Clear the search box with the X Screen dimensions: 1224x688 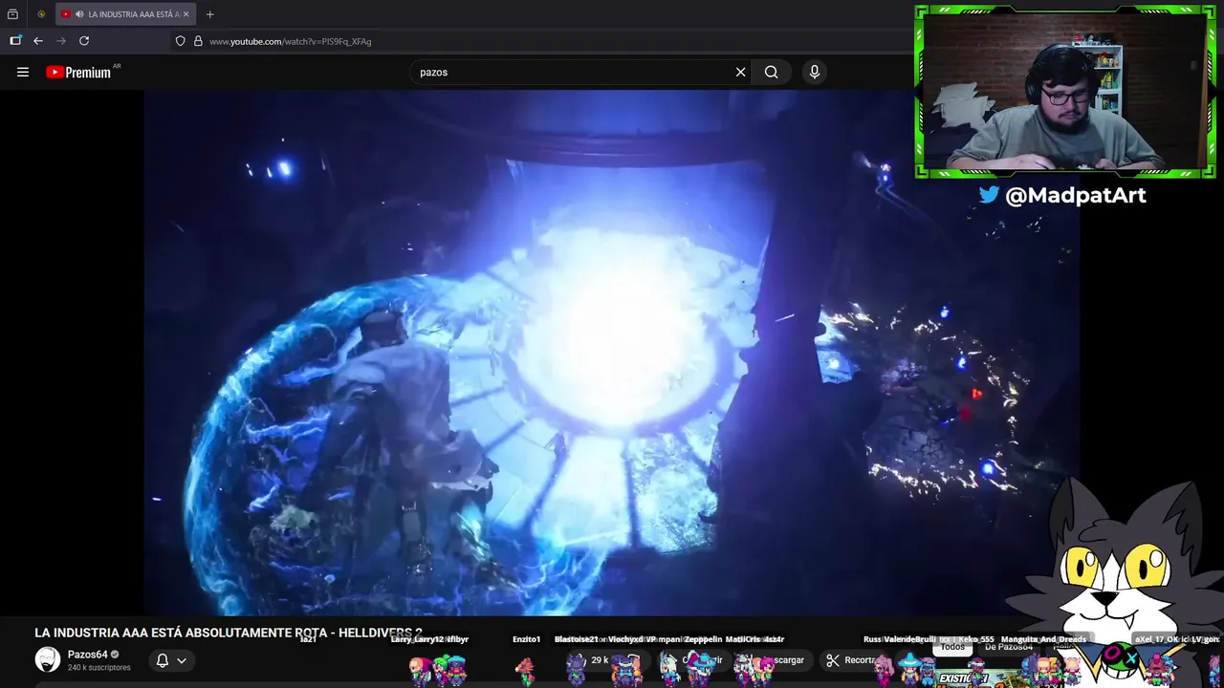(740, 72)
